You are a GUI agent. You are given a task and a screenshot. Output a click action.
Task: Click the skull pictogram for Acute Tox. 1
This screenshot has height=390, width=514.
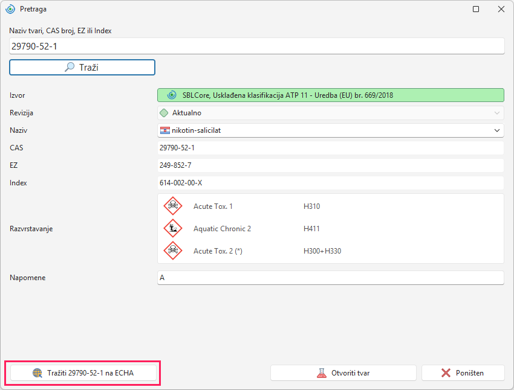coord(173,206)
